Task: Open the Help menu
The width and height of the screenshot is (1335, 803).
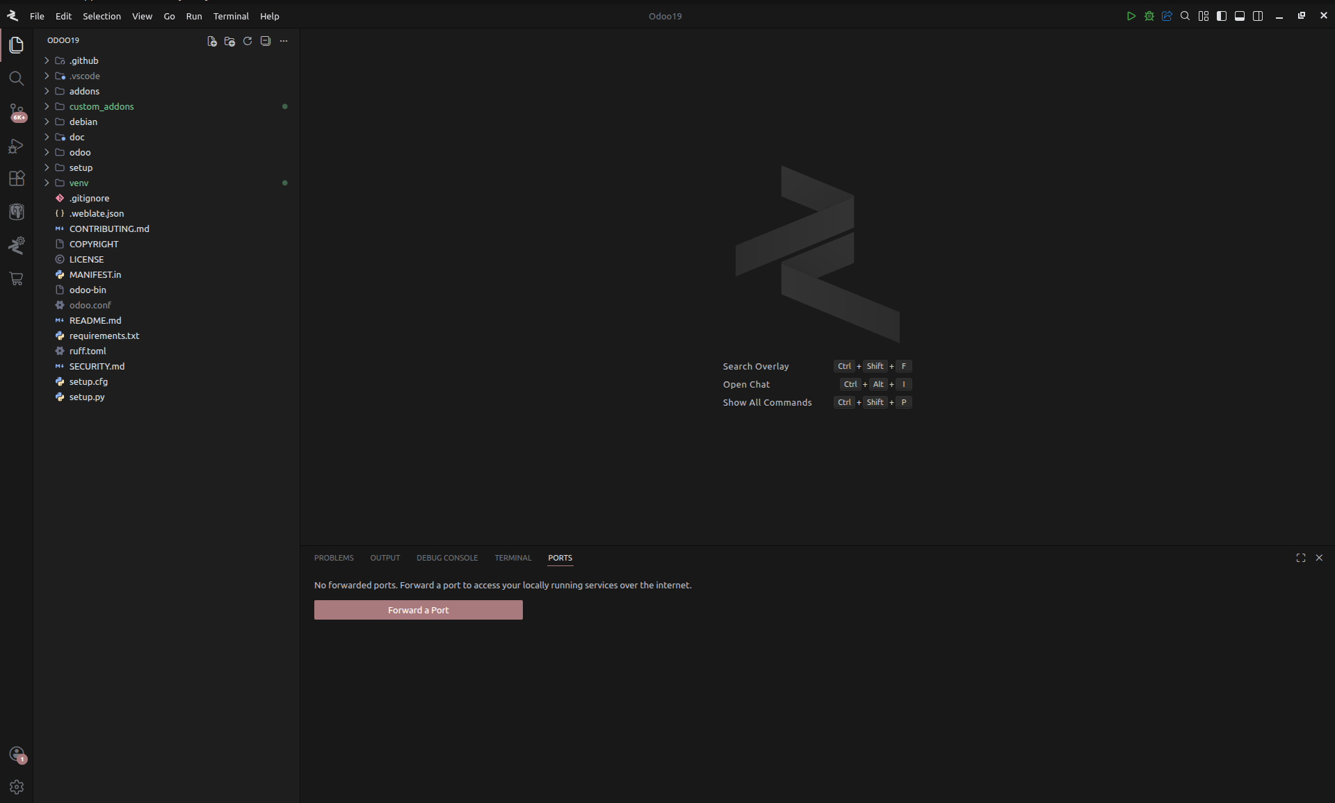Action: pos(269,16)
